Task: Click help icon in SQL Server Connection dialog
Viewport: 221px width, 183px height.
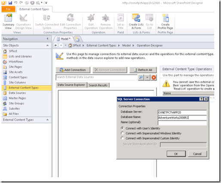Action: (201, 99)
